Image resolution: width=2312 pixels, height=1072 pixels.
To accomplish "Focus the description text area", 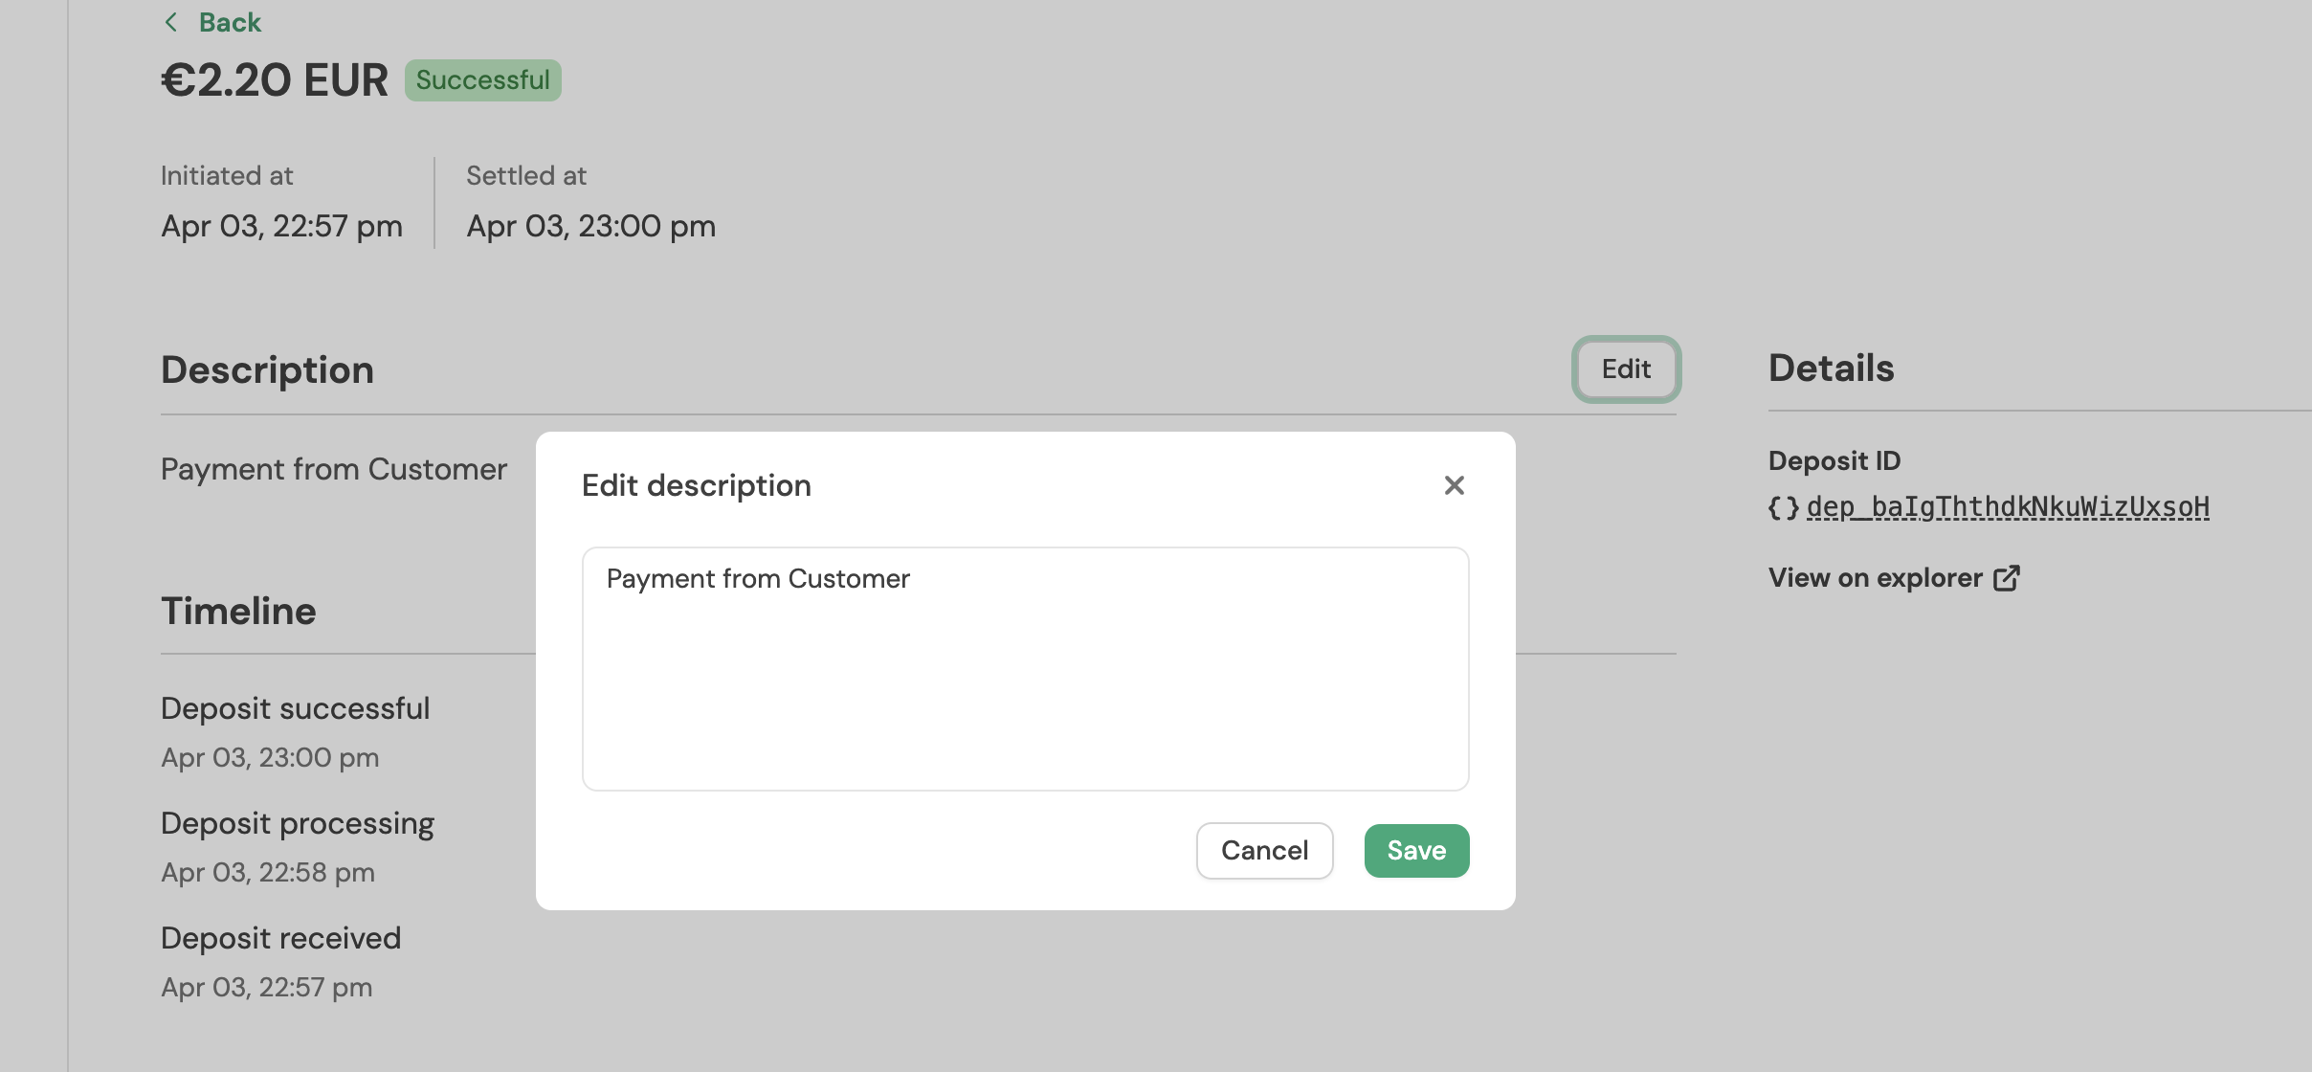I will (1025, 668).
